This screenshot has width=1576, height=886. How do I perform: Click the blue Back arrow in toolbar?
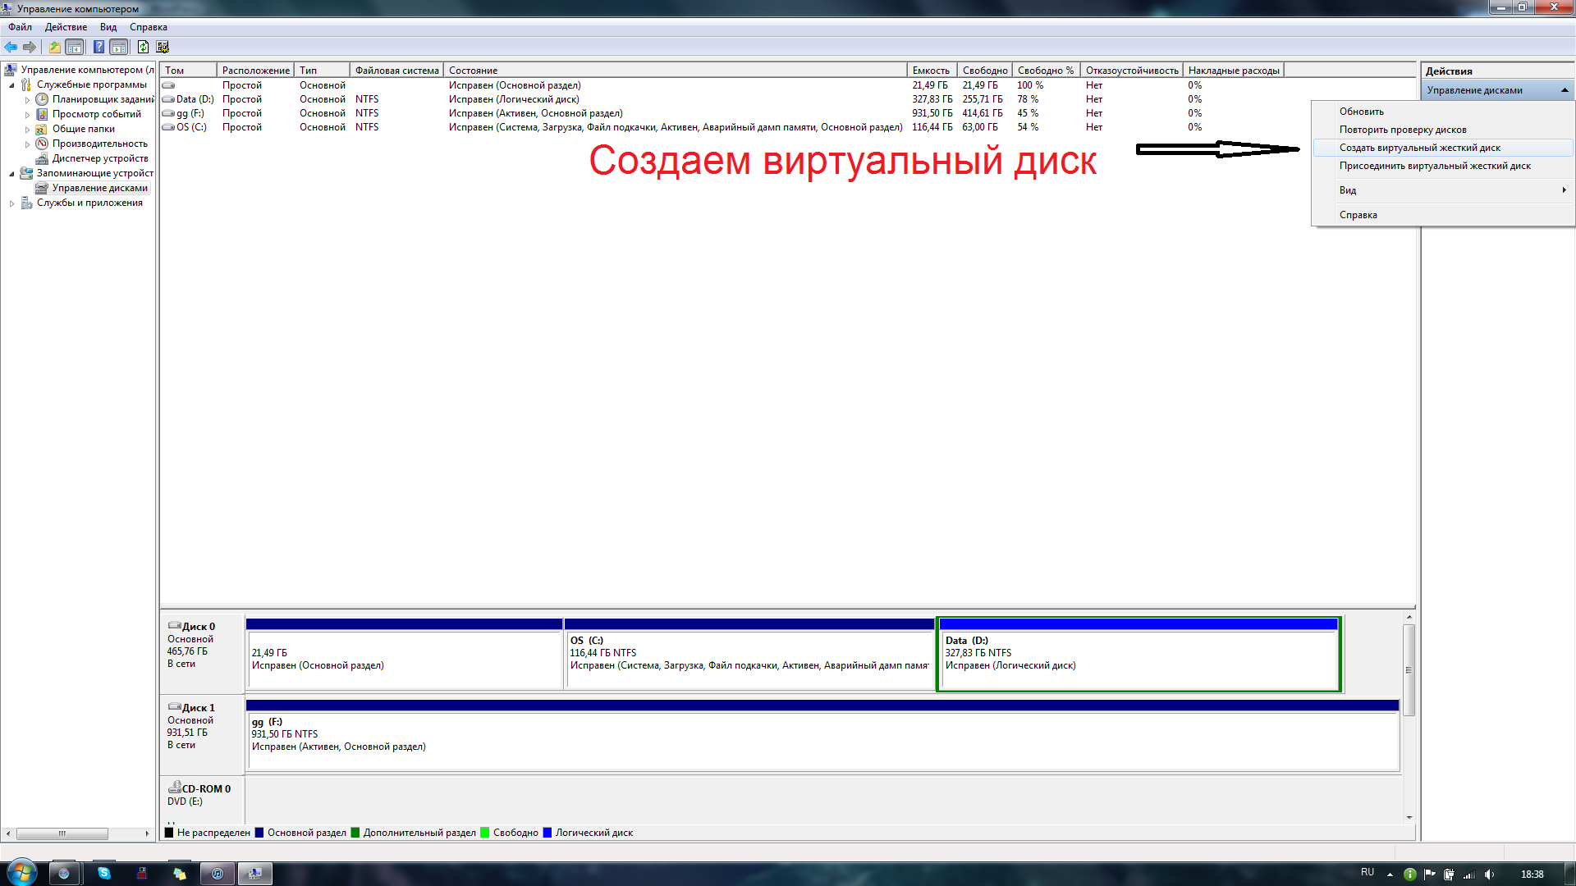coord(11,48)
